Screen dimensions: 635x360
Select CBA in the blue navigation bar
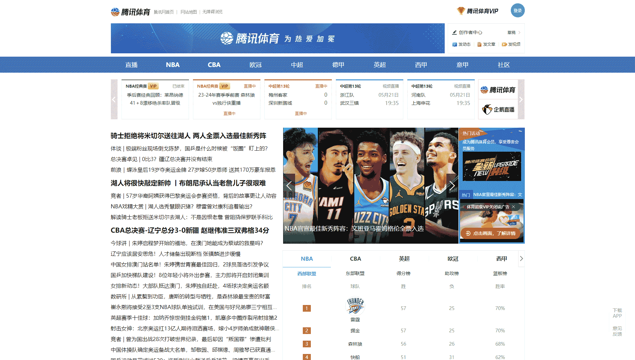[x=214, y=65]
